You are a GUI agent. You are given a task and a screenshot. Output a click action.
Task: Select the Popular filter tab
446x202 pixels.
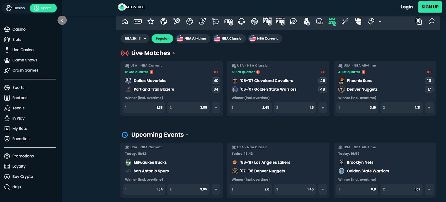[x=162, y=39]
